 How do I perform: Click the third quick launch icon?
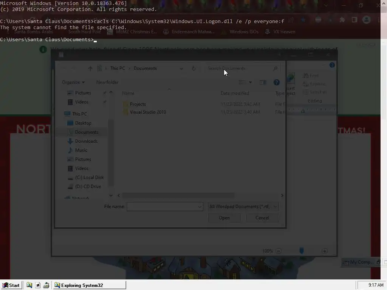(46, 285)
